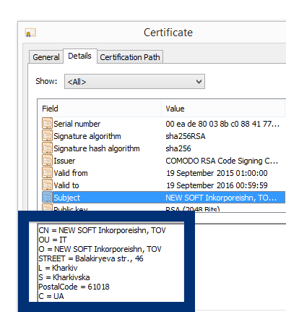Click the Field column header

click(x=100, y=109)
